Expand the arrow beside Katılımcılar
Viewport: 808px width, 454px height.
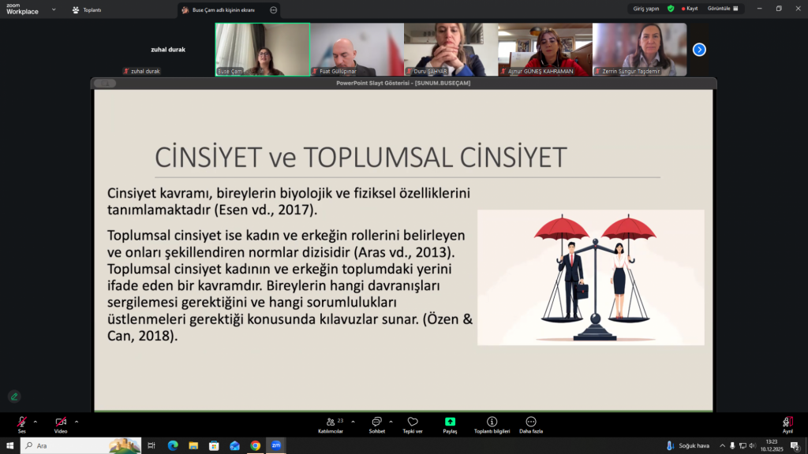[x=353, y=422]
